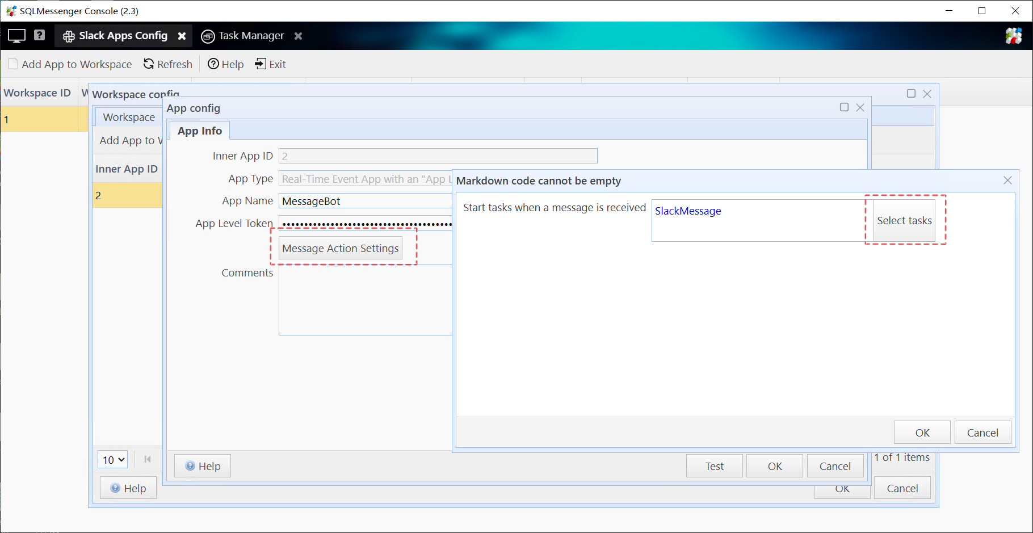The image size is (1033, 533).
Task: Click the Refresh toolbar icon
Action: (149, 64)
